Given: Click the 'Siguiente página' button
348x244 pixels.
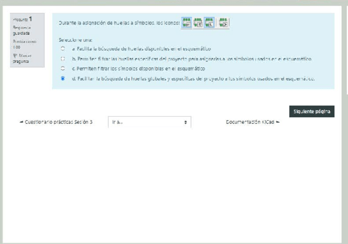Looking at the screenshot, I should click(x=311, y=112).
